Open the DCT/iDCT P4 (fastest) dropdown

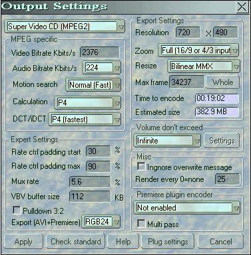click(x=85, y=120)
